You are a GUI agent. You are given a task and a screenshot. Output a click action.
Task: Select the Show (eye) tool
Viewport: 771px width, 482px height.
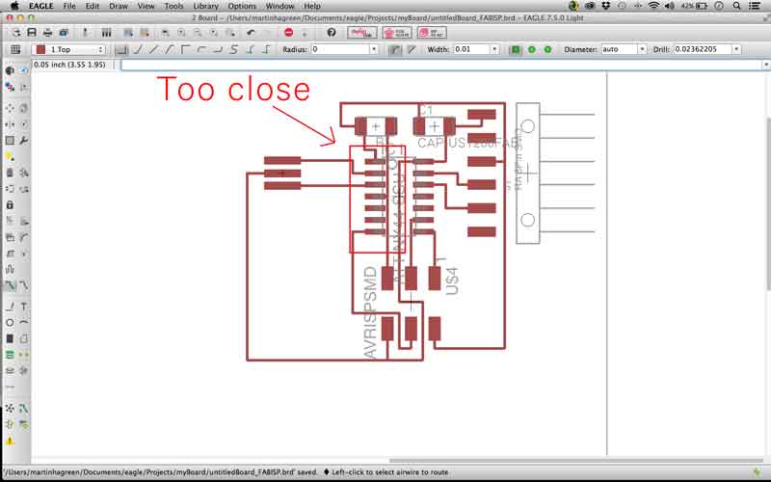click(x=23, y=70)
